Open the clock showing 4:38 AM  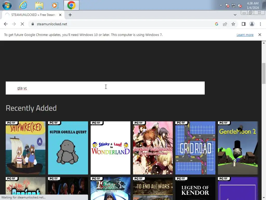pos(252,5)
